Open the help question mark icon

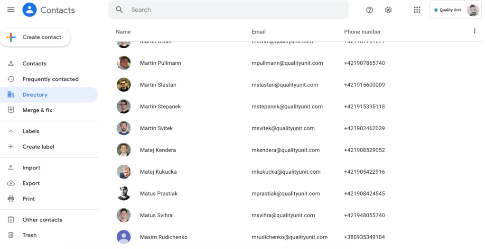click(369, 10)
